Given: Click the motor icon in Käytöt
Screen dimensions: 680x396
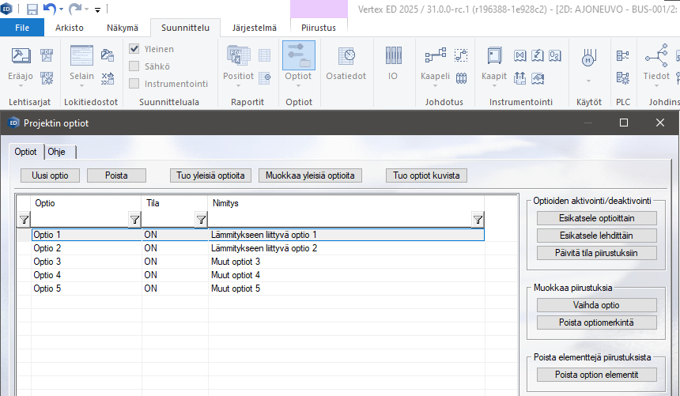Looking at the screenshot, I should (x=588, y=58).
